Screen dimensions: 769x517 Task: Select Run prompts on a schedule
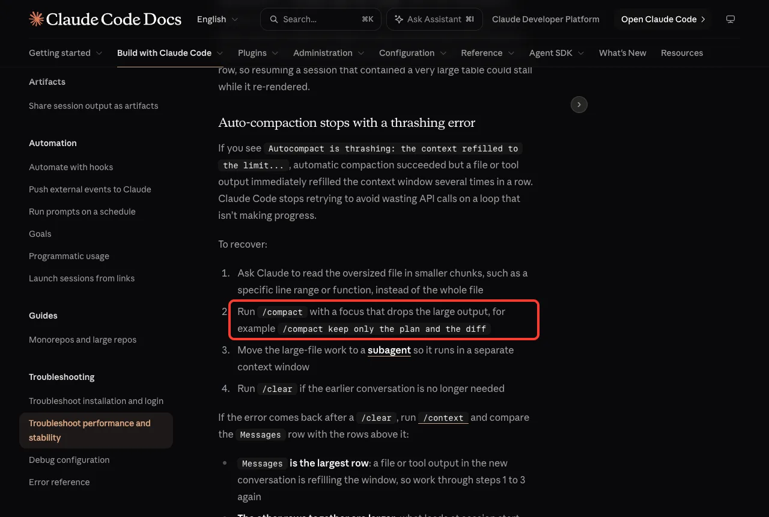coord(82,212)
